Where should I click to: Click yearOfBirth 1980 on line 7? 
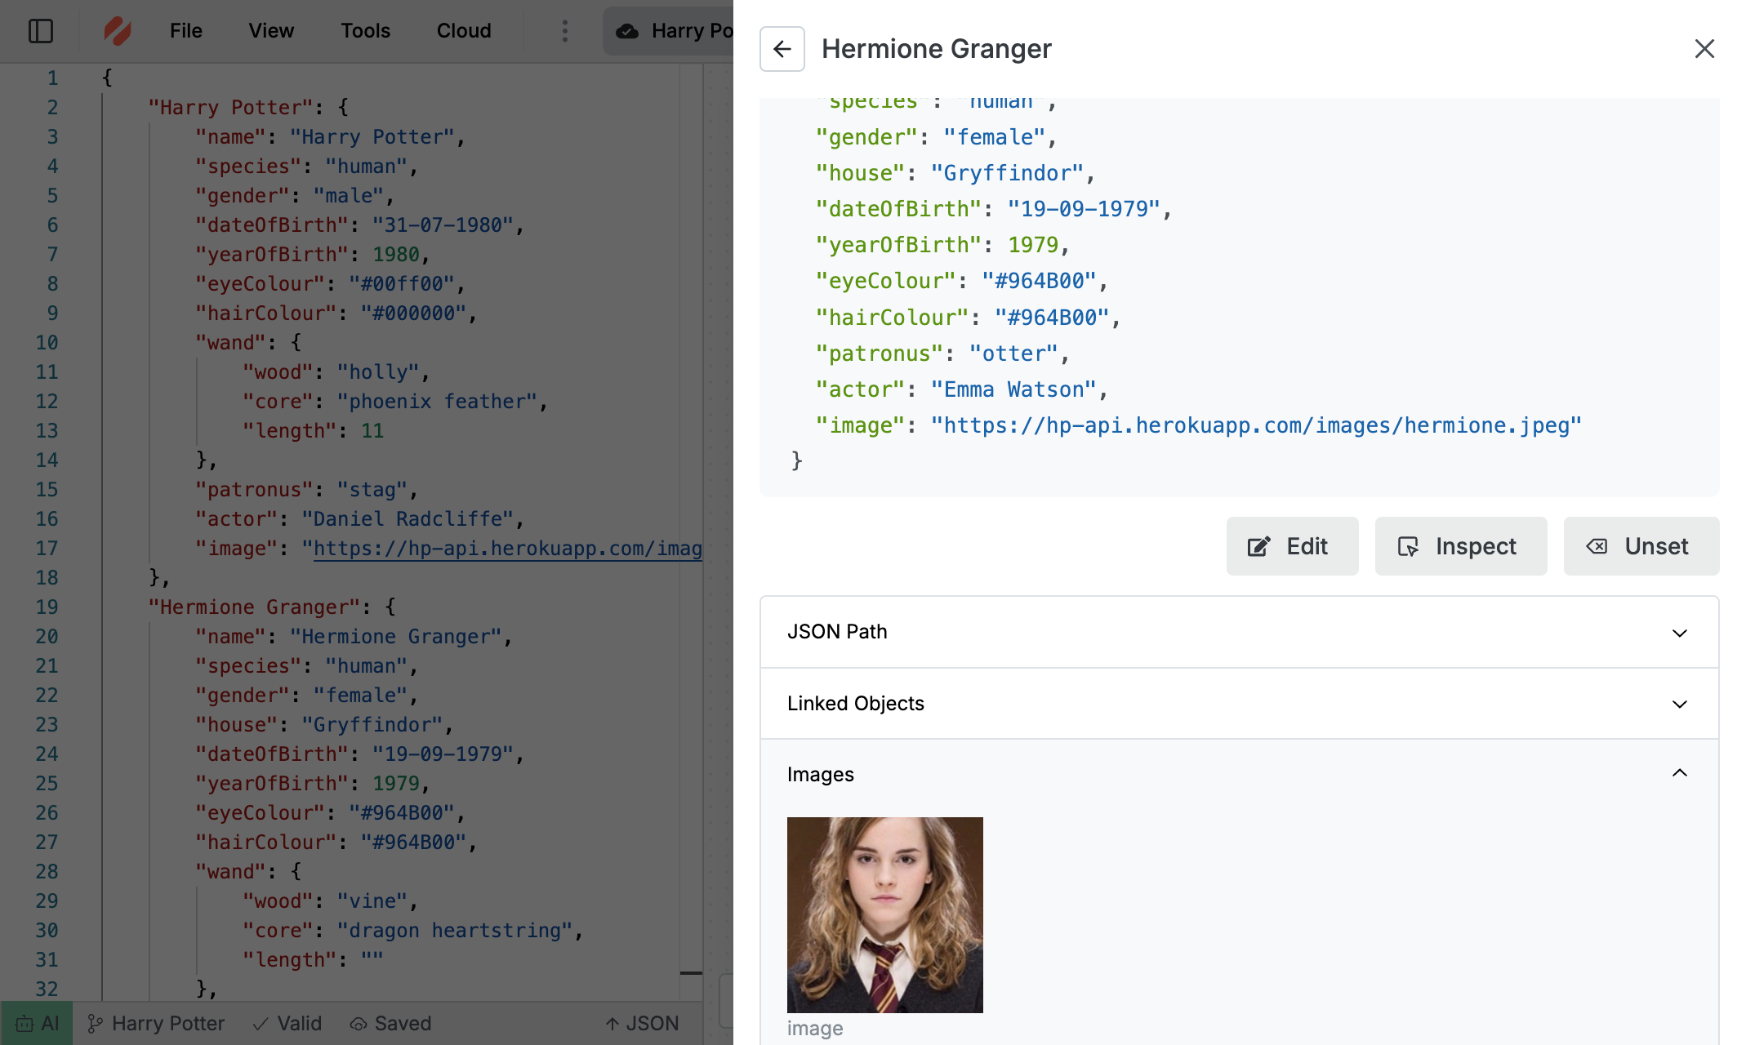pos(395,255)
